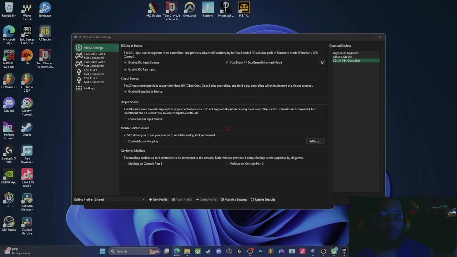Open OBS Studio desktop icon

pos(9,224)
